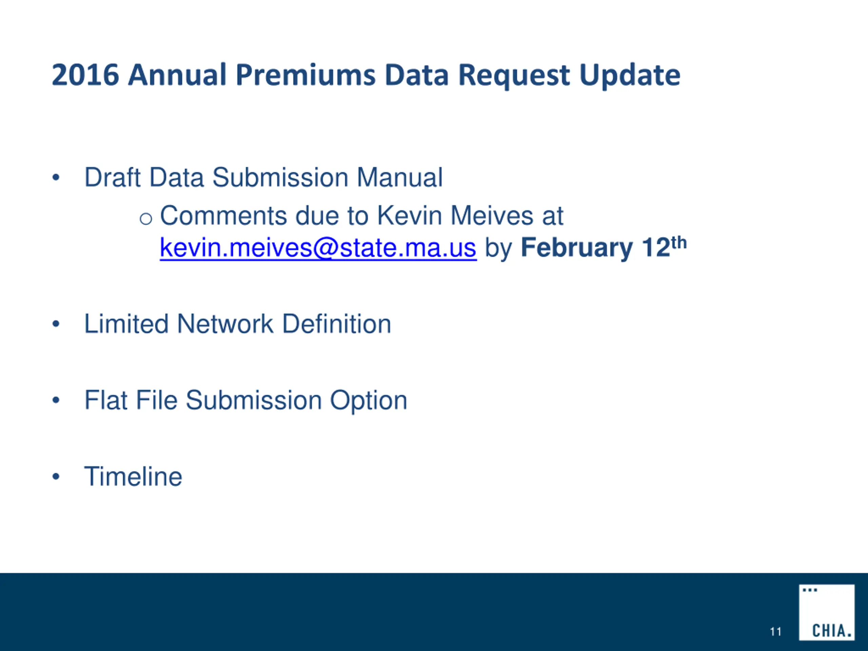Click the bold February 12th date
868x651 pixels.
point(604,247)
